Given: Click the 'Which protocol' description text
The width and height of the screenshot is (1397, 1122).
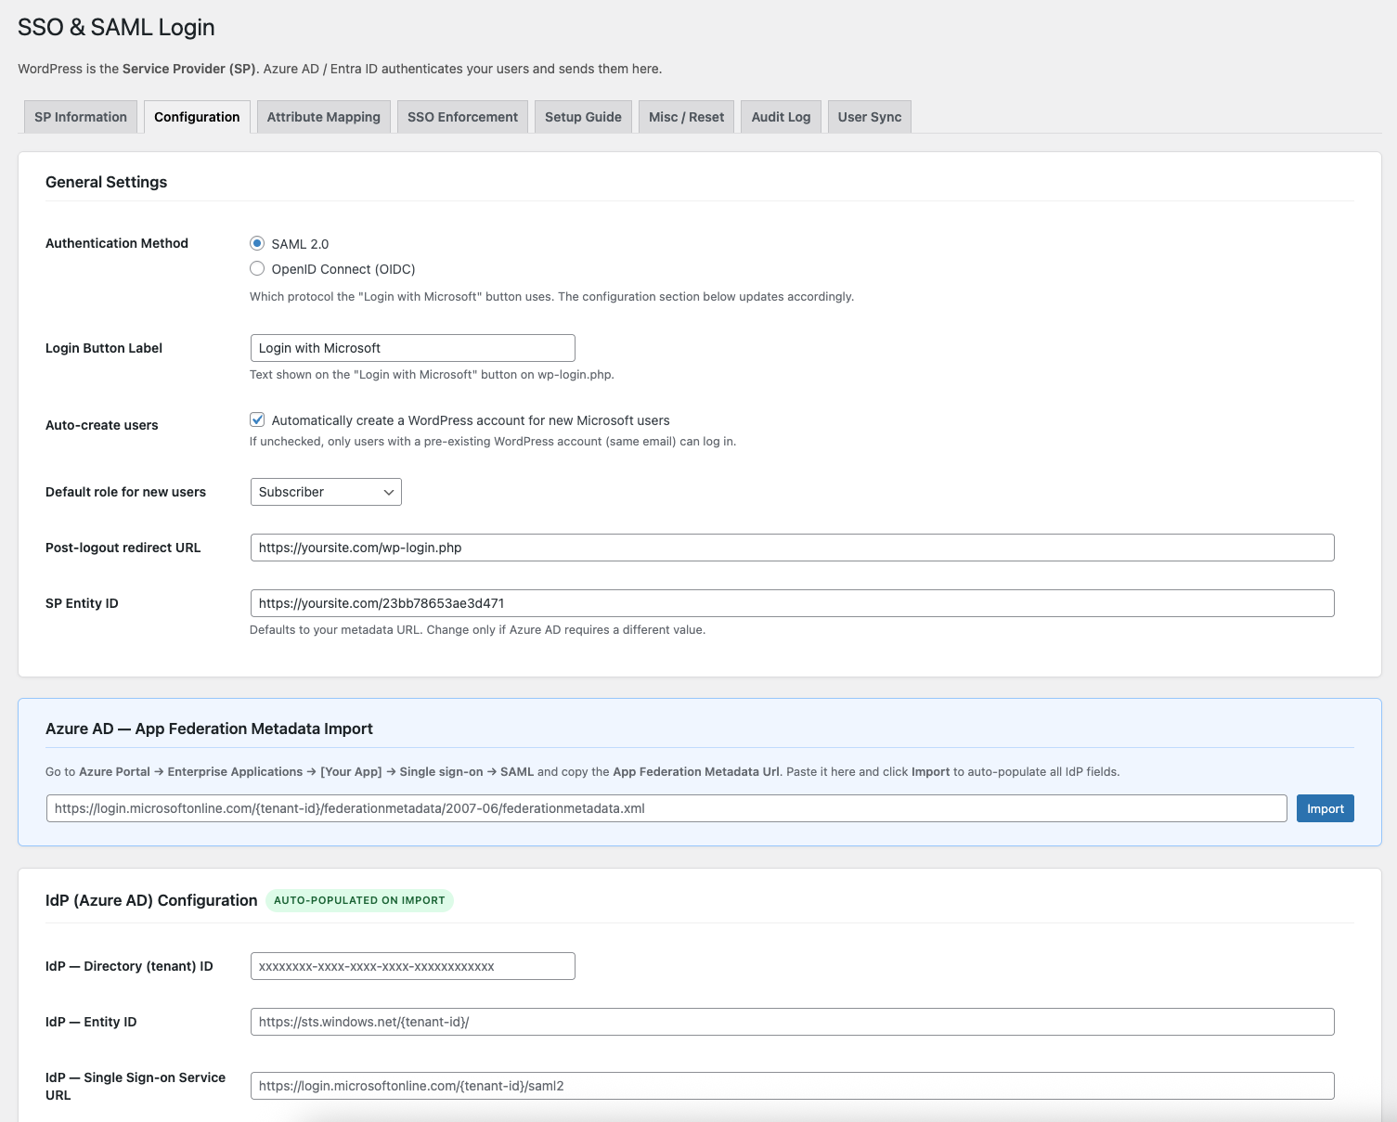Looking at the screenshot, I should pyautogui.click(x=551, y=297).
